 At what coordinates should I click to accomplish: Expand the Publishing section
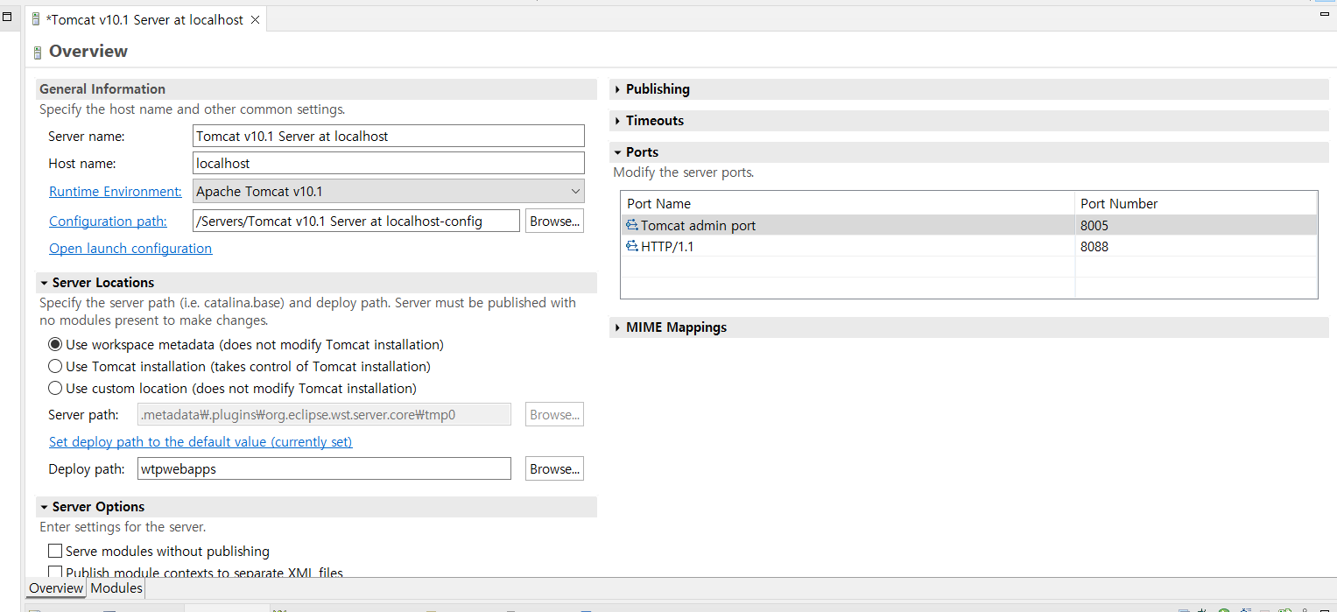point(617,89)
